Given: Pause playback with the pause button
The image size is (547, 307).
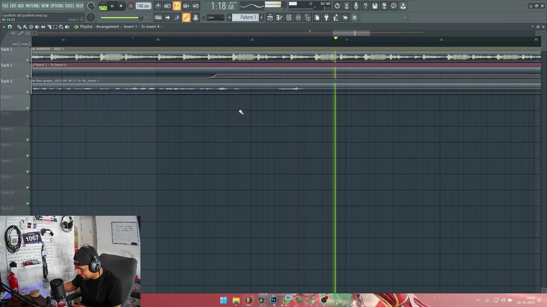Looking at the screenshot, I should (x=112, y=6).
